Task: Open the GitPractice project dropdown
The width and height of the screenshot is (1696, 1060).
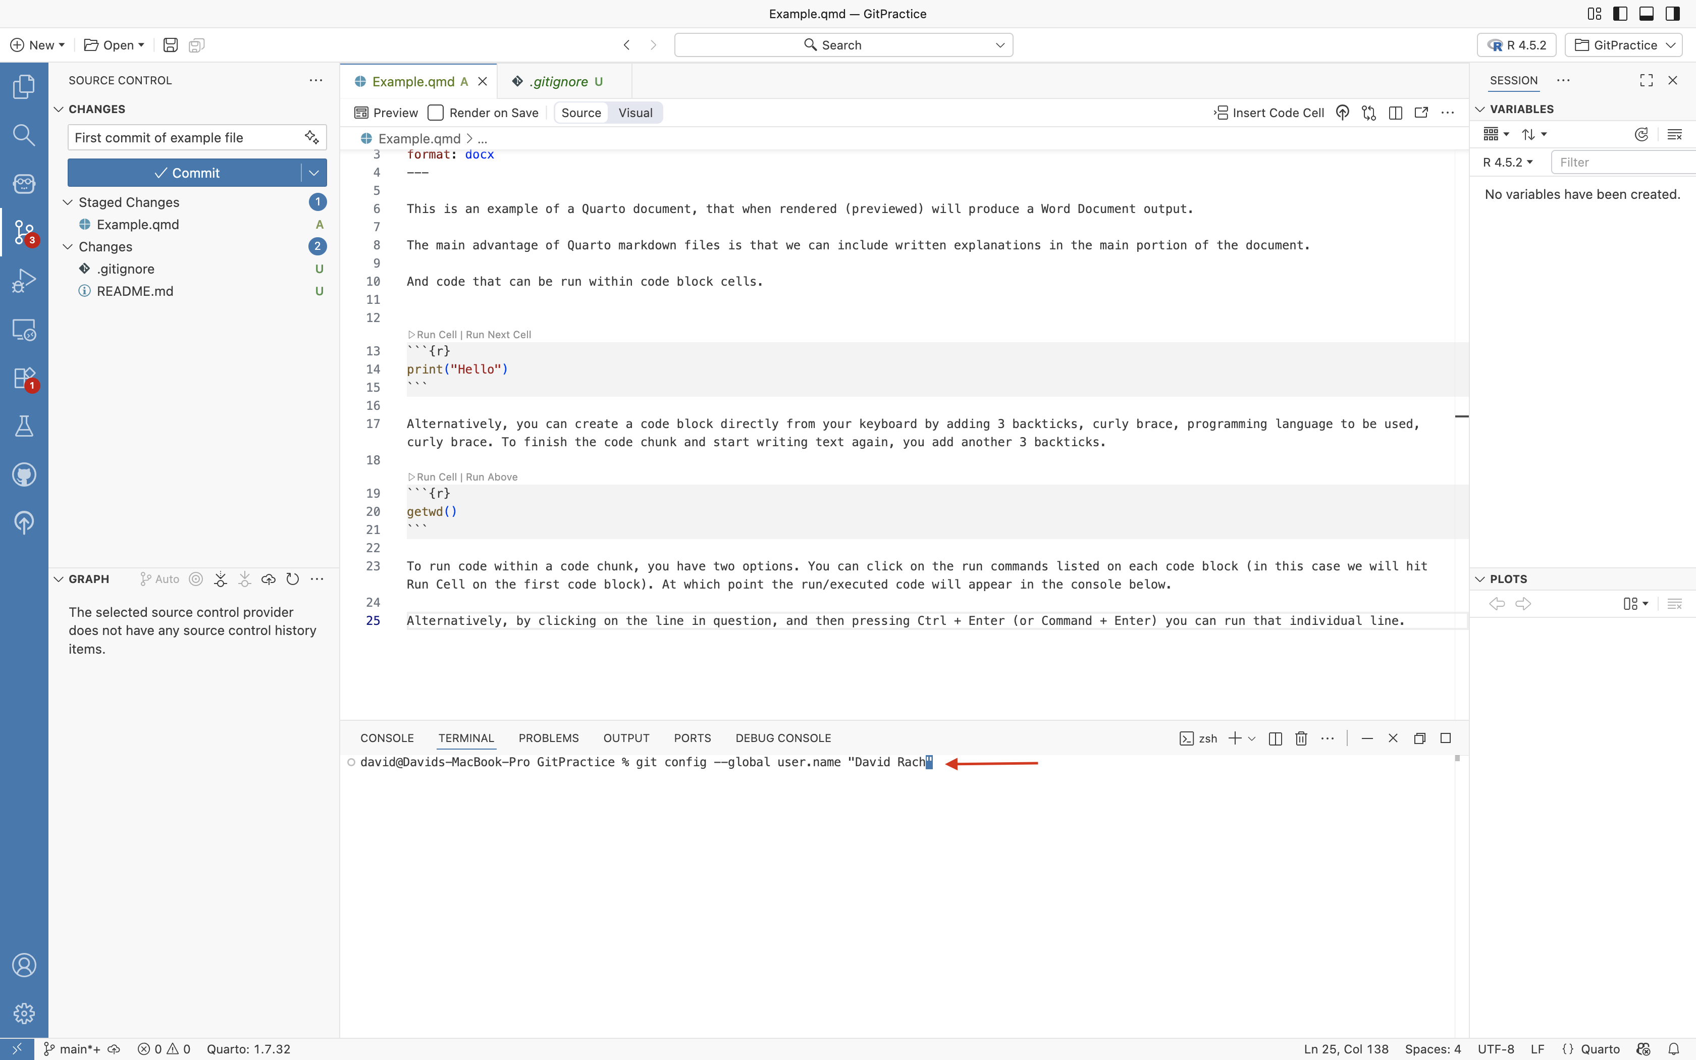Action: (1624, 45)
